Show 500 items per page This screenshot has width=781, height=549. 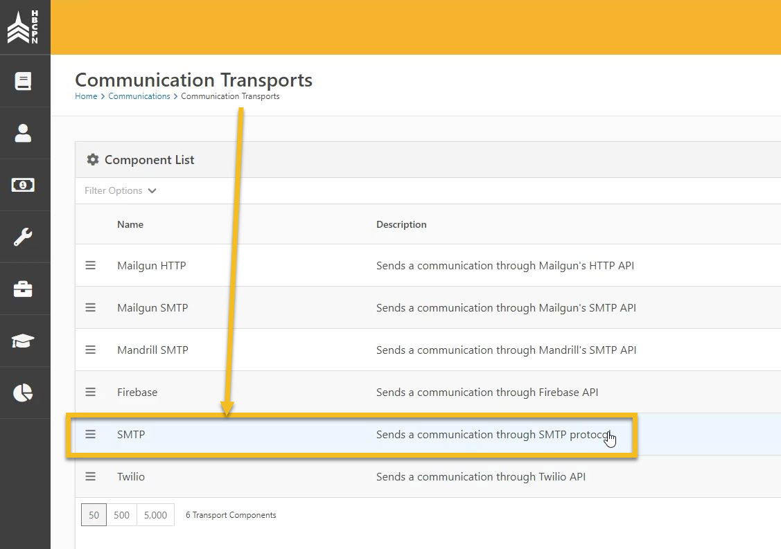point(121,515)
